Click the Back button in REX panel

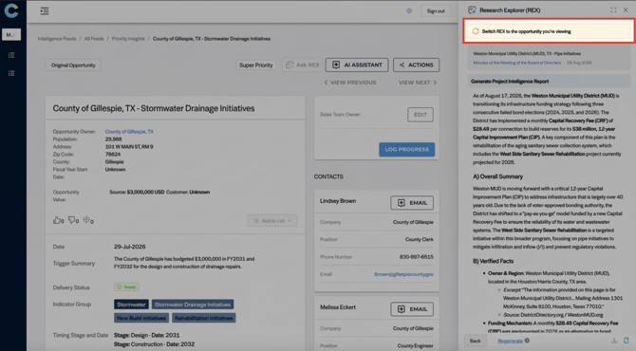476,341
